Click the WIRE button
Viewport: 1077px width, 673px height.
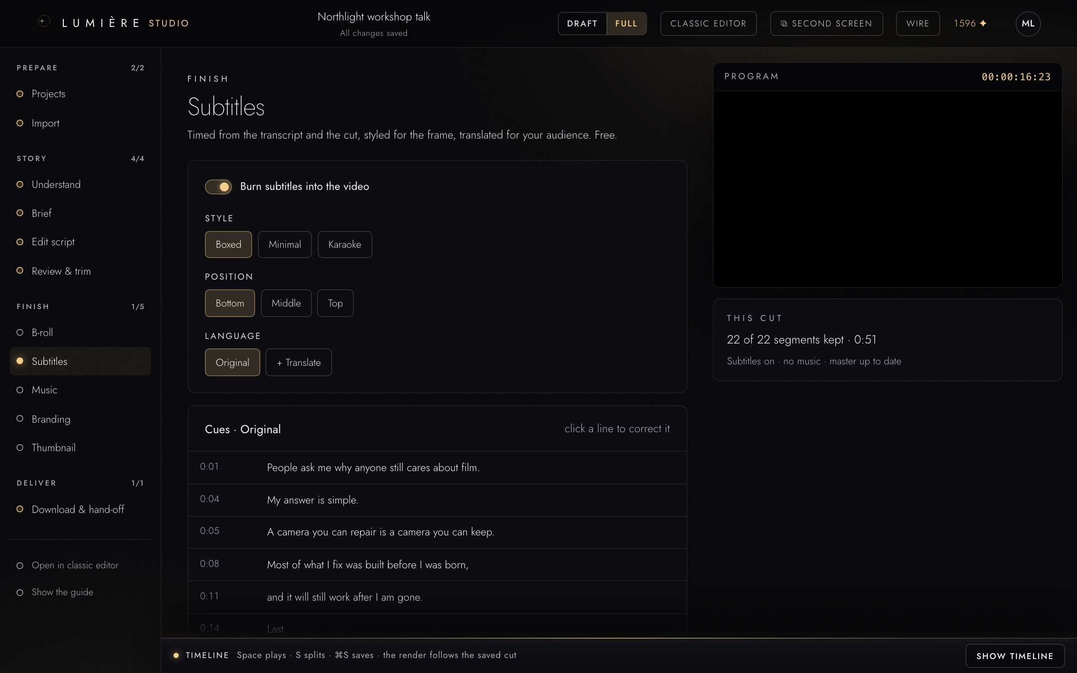(x=917, y=23)
